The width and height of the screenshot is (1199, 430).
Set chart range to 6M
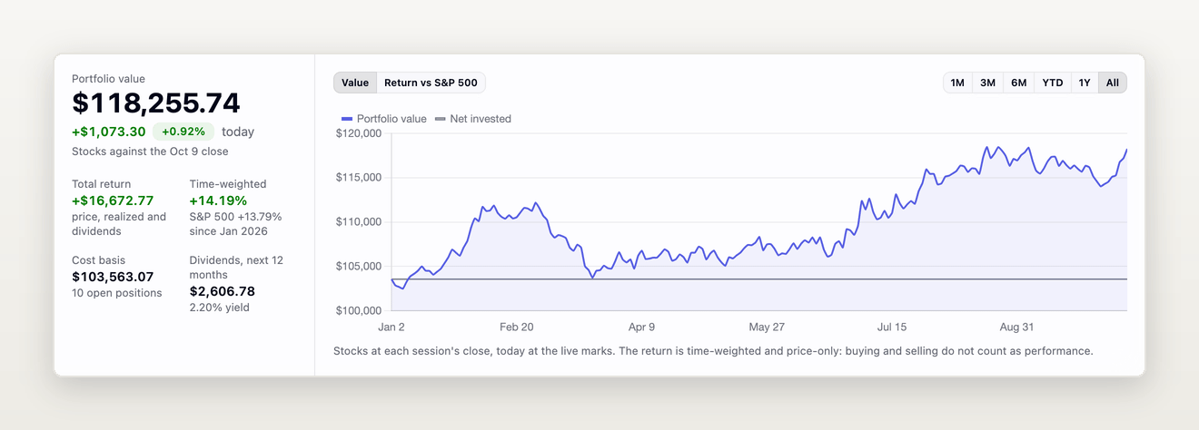pyautogui.click(x=1018, y=83)
